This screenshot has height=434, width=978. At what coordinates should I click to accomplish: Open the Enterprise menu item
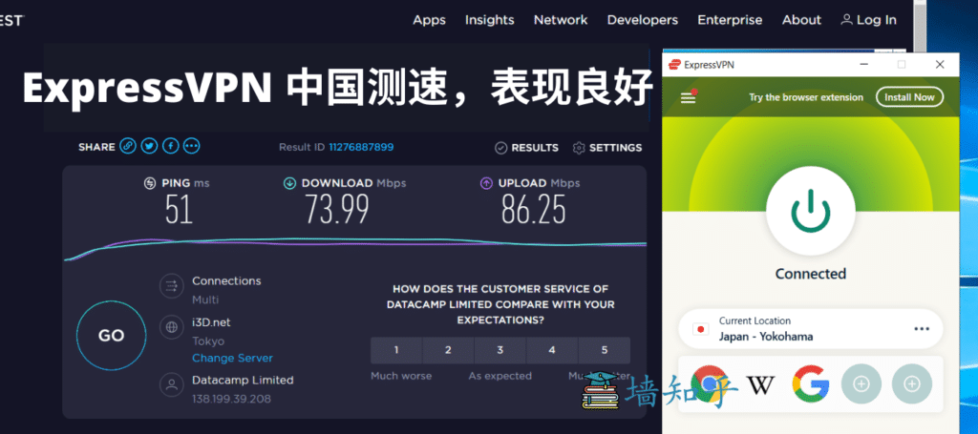point(730,20)
